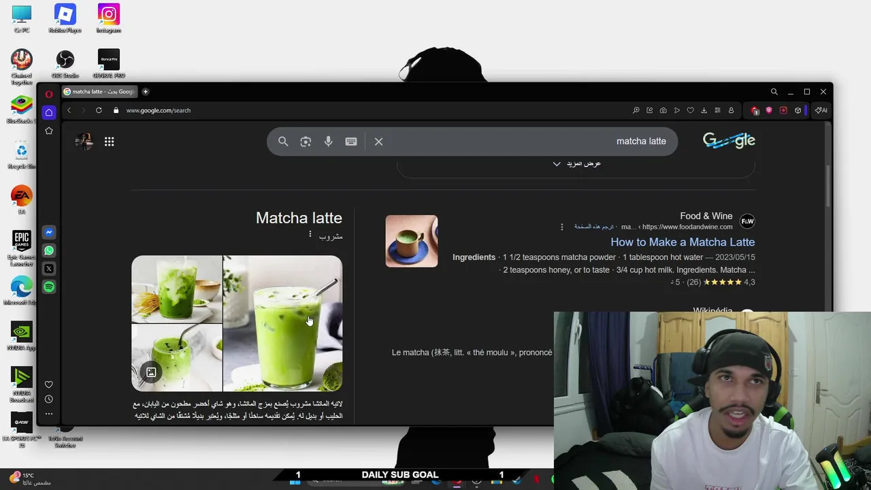Screen dimensions: 871x490
Task: Click the 'Matcha latte' panel heading
Action: click(299, 218)
